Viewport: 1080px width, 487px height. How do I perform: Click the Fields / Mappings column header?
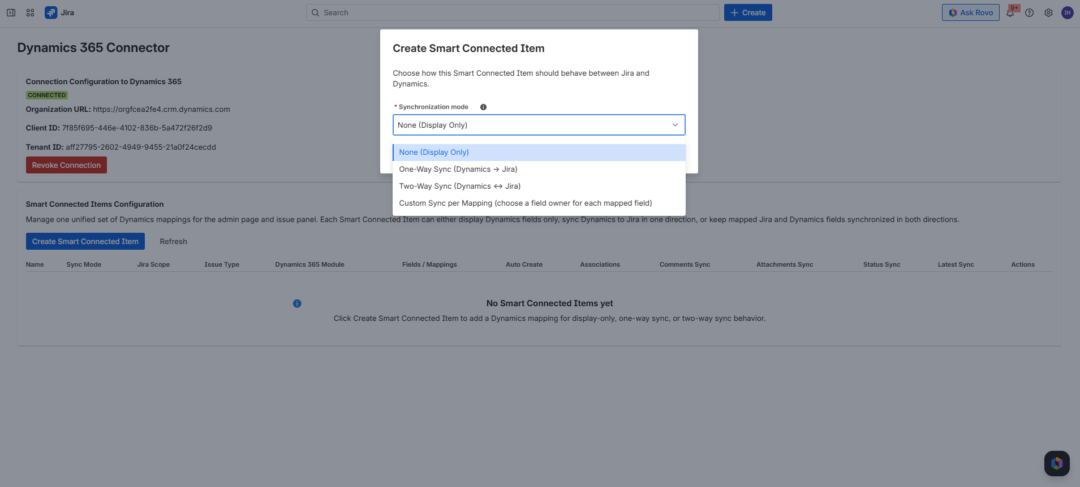(429, 264)
